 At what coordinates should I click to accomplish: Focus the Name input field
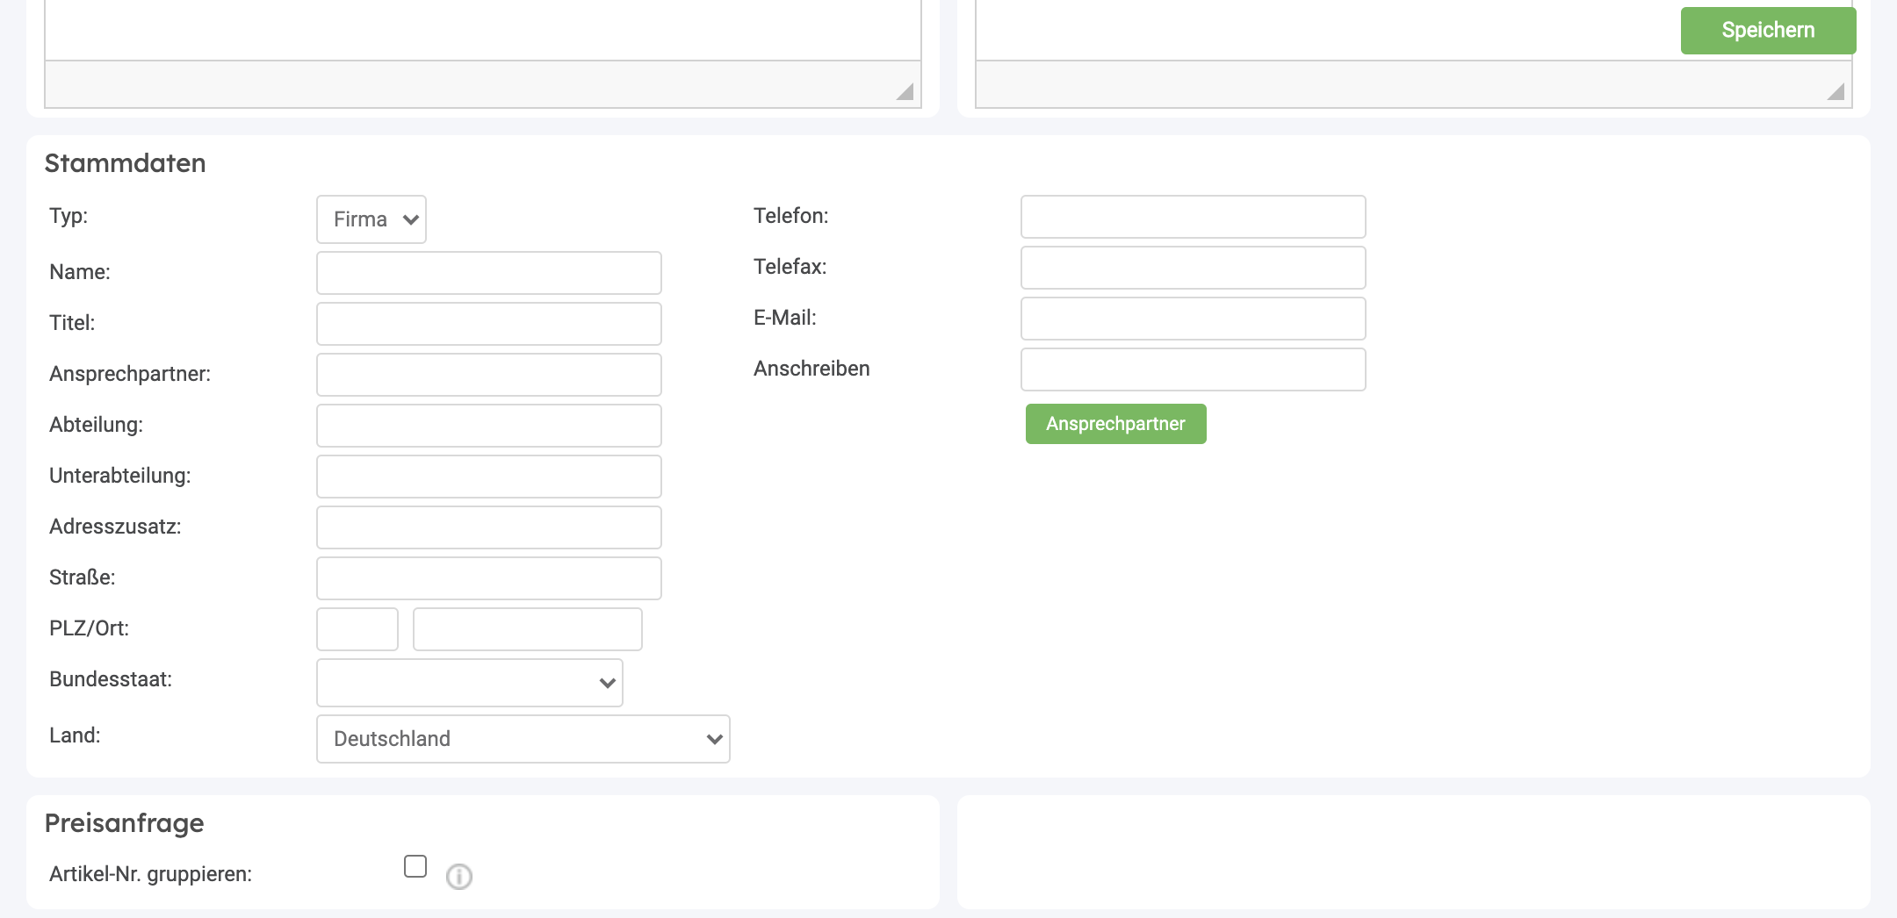[x=489, y=273]
